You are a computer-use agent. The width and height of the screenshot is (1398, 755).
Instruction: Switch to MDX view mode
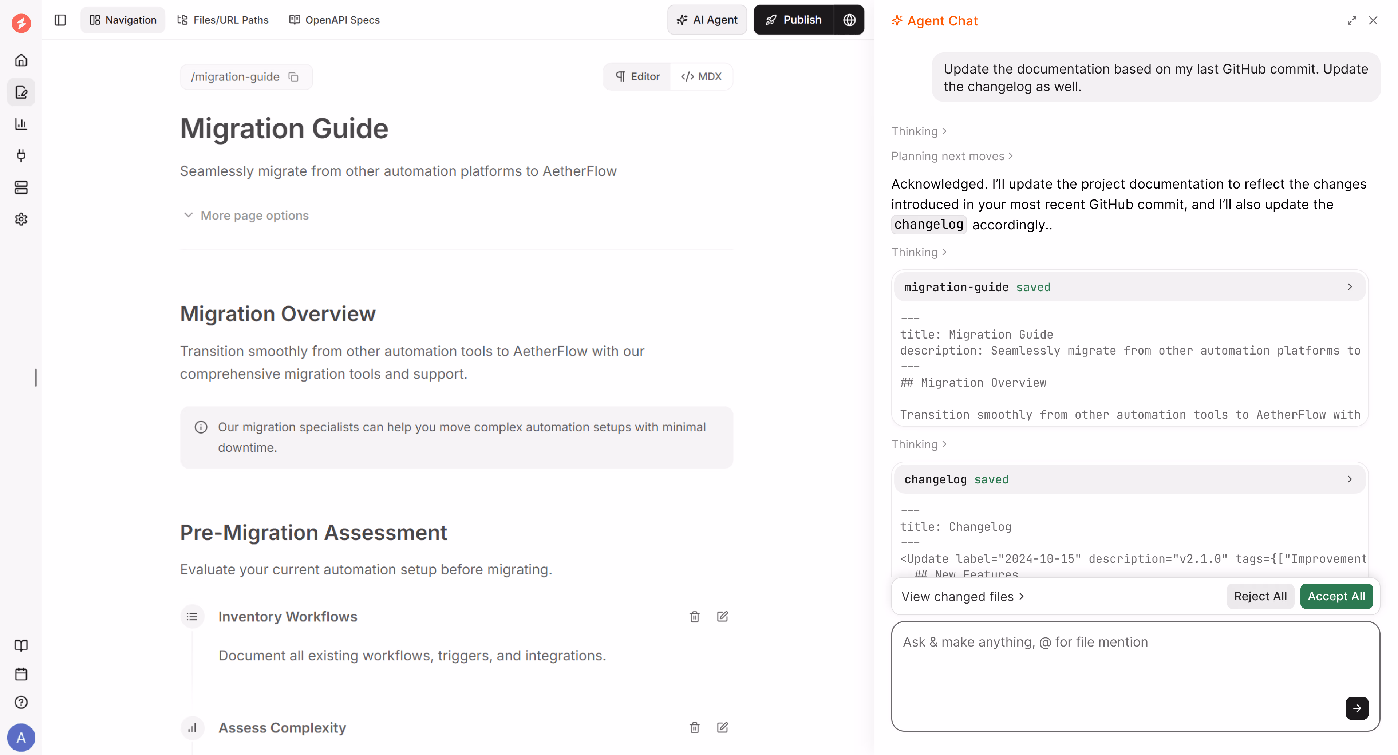coord(701,76)
